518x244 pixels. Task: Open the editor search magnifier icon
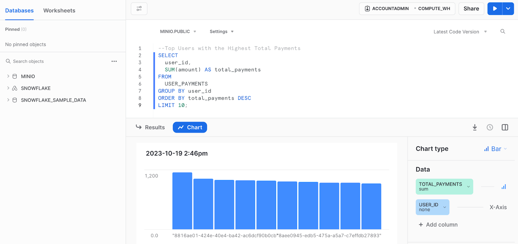(502, 31)
